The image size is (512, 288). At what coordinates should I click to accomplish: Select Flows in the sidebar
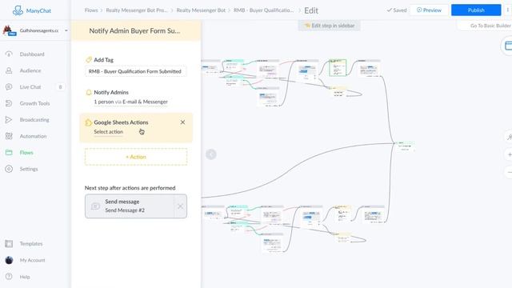coord(26,153)
